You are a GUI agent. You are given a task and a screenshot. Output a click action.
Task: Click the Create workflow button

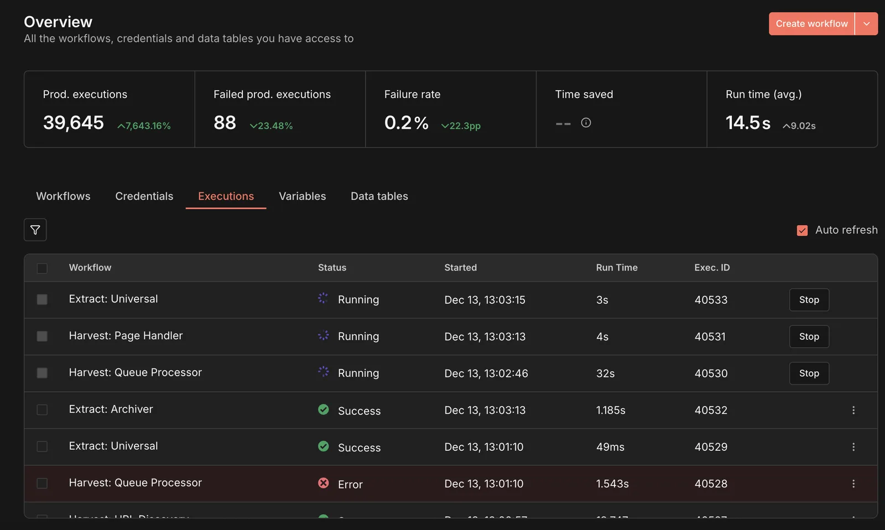pyautogui.click(x=811, y=24)
